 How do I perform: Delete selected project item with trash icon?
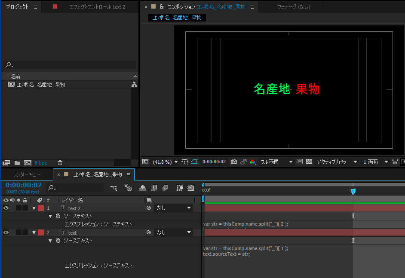(x=60, y=163)
